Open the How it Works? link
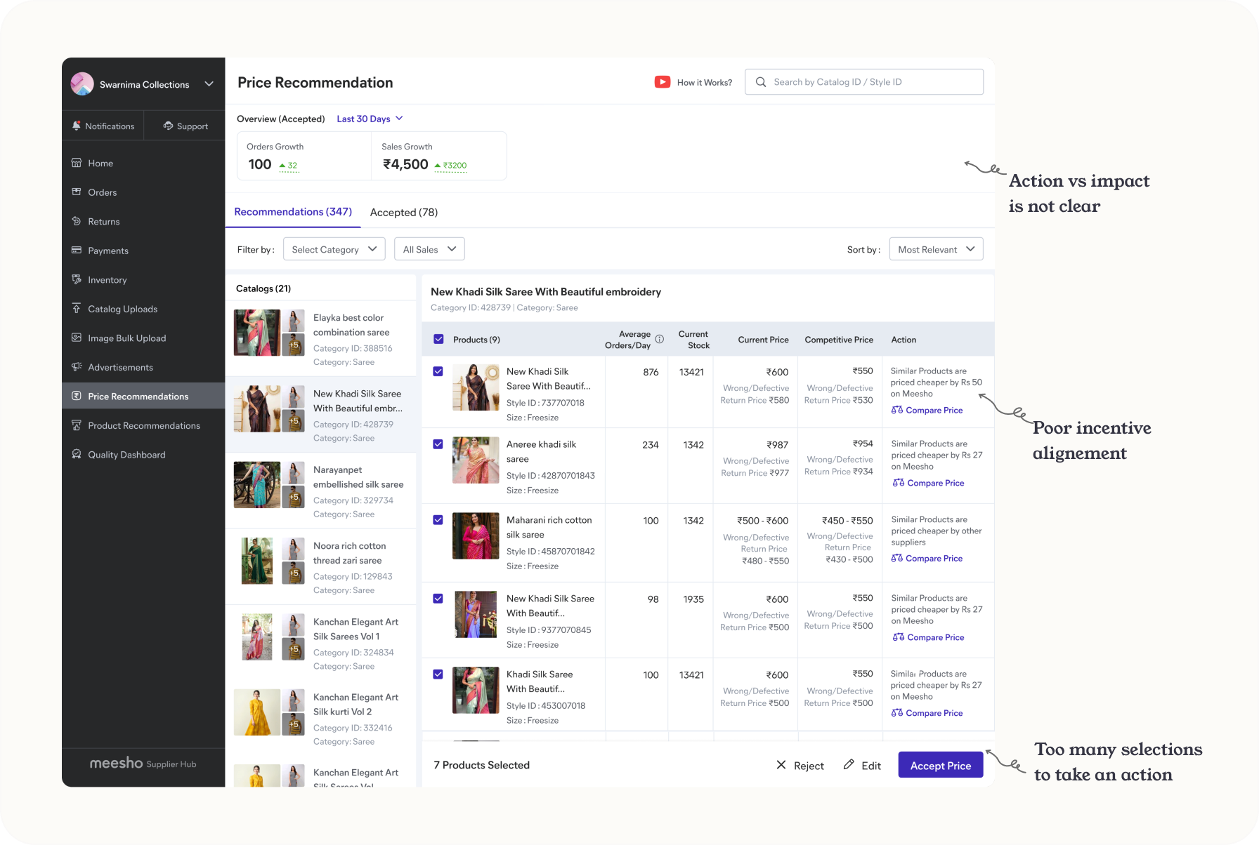1259x845 pixels. coord(704,82)
